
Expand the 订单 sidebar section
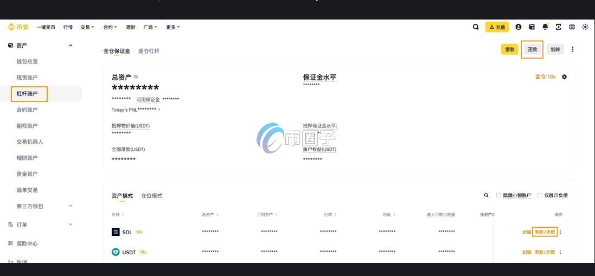coord(70,224)
